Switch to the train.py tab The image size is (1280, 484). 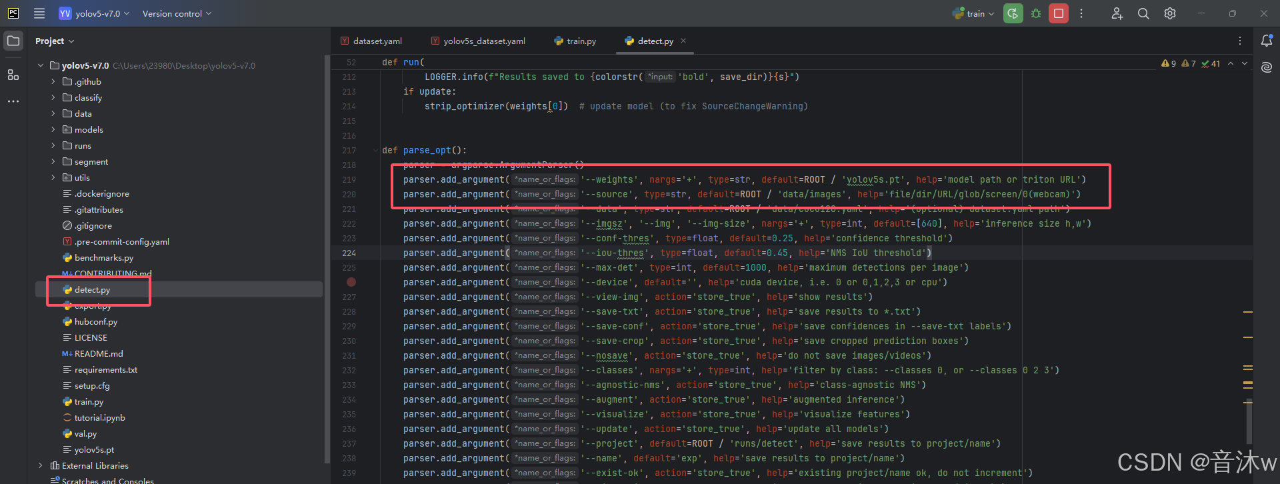point(575,41)
